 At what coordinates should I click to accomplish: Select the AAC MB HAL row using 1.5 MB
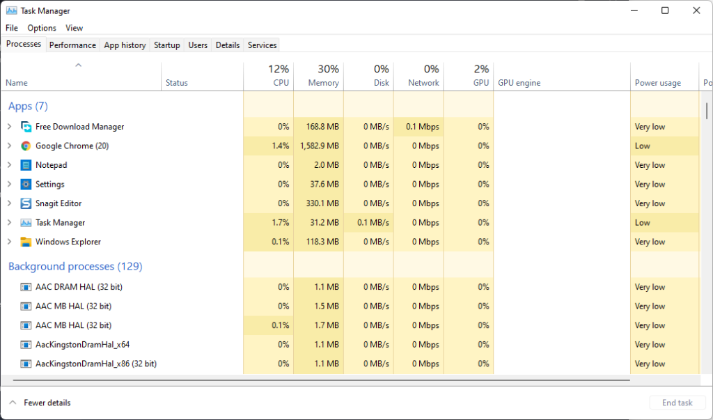click(351, 306)
